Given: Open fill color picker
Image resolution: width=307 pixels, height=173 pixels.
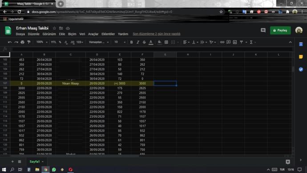Looking at the screenshot, I should coord(160,42).
